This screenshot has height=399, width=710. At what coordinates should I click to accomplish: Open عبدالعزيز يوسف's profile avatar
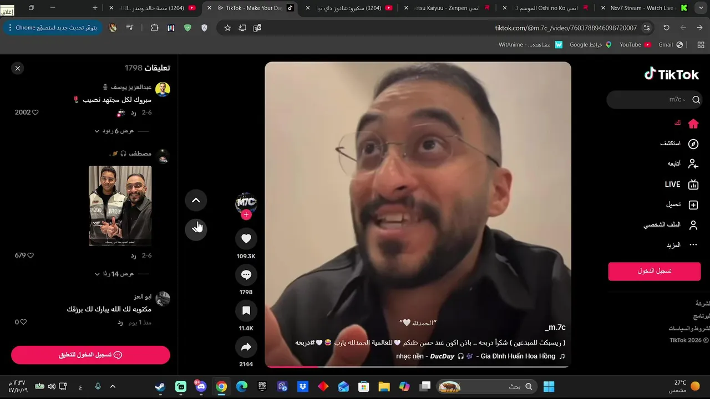coord(163,89)
